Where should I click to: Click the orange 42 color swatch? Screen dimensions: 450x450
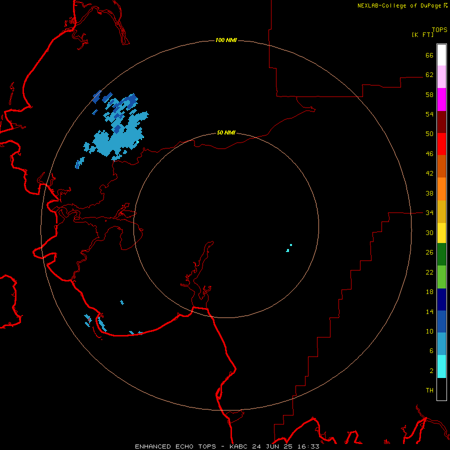point(441,189)
